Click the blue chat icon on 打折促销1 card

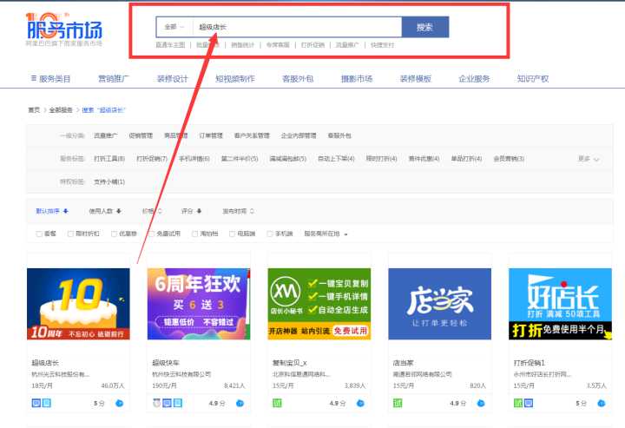click(600, 403)
